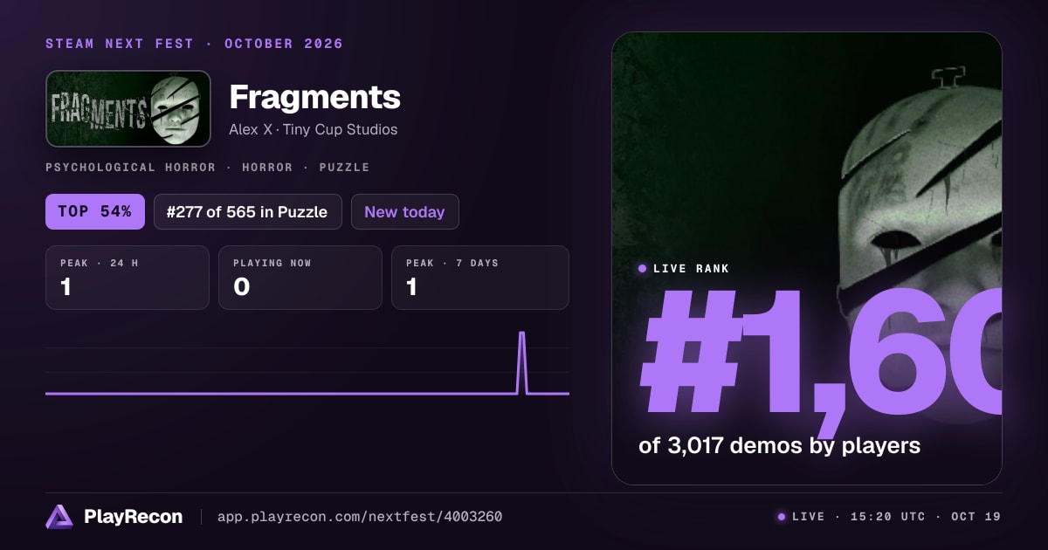Click the LIVE · 15:20 UTC · OCT 19 status text

[896, 517]
